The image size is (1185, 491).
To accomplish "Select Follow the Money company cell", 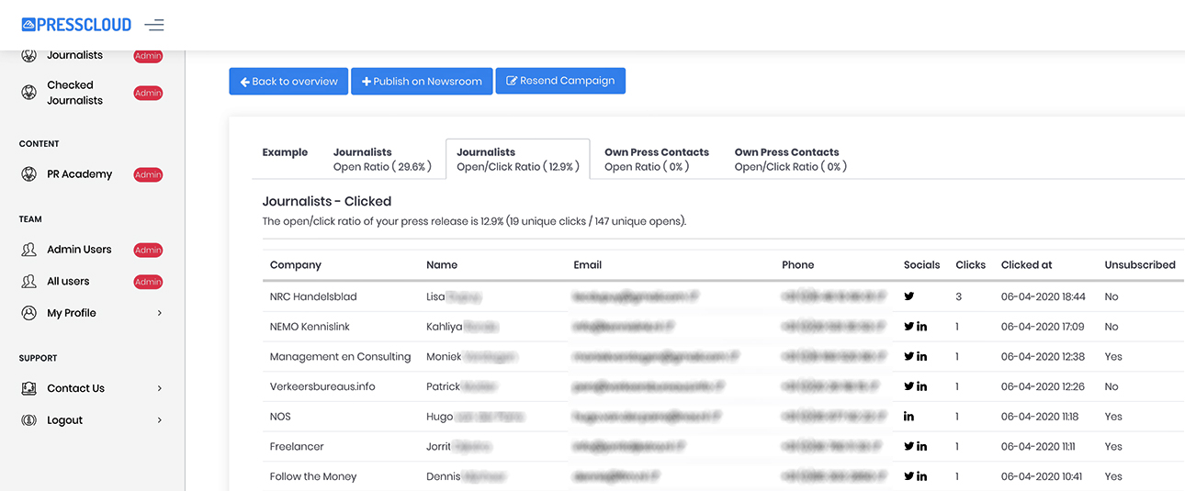I will [313, 476].
